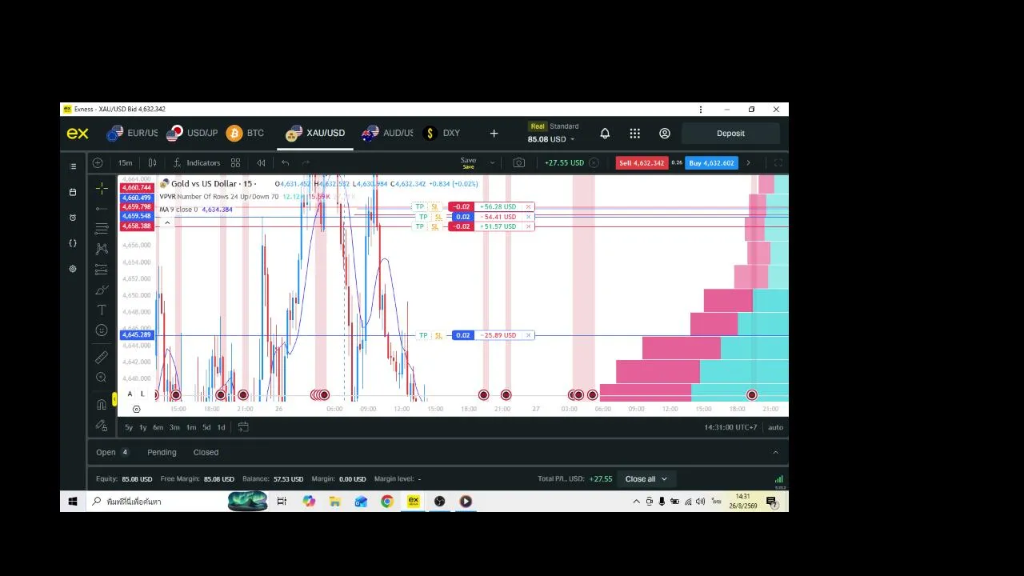Collapse the indicator legend chevron
Viewport: 1024px width, 576px height.
click(167, 222)
